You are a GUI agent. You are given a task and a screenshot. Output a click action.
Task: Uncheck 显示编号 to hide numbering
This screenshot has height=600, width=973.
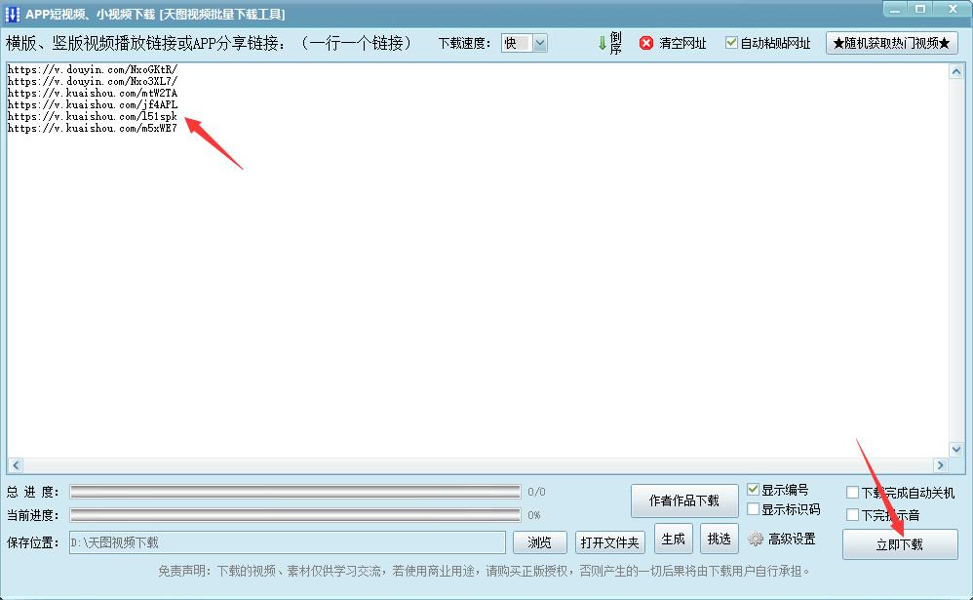click(752, 489)
